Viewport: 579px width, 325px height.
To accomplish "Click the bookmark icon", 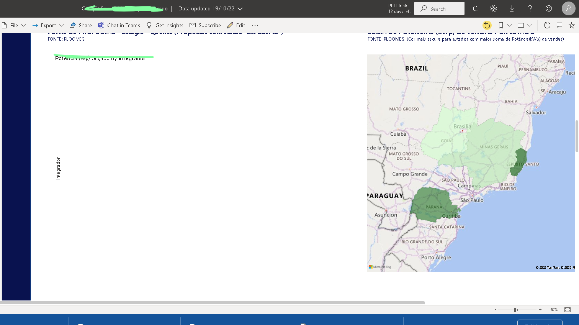I will (x=500, y=25).
